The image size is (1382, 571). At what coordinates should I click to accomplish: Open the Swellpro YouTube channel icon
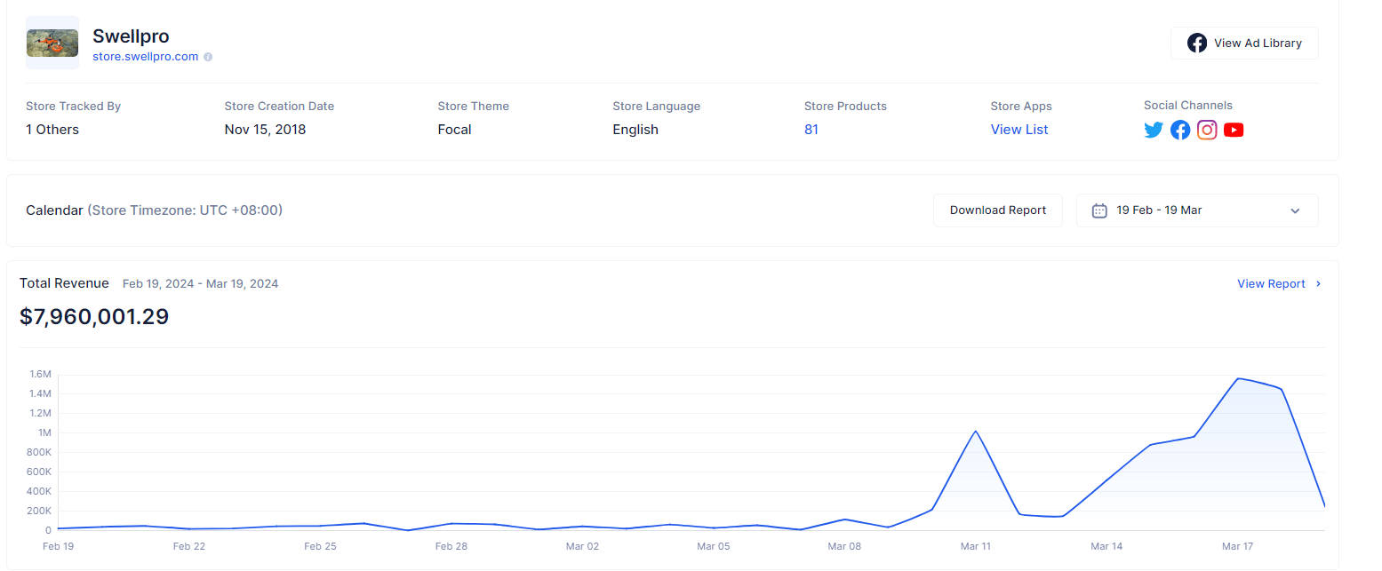pos(1234,131)
